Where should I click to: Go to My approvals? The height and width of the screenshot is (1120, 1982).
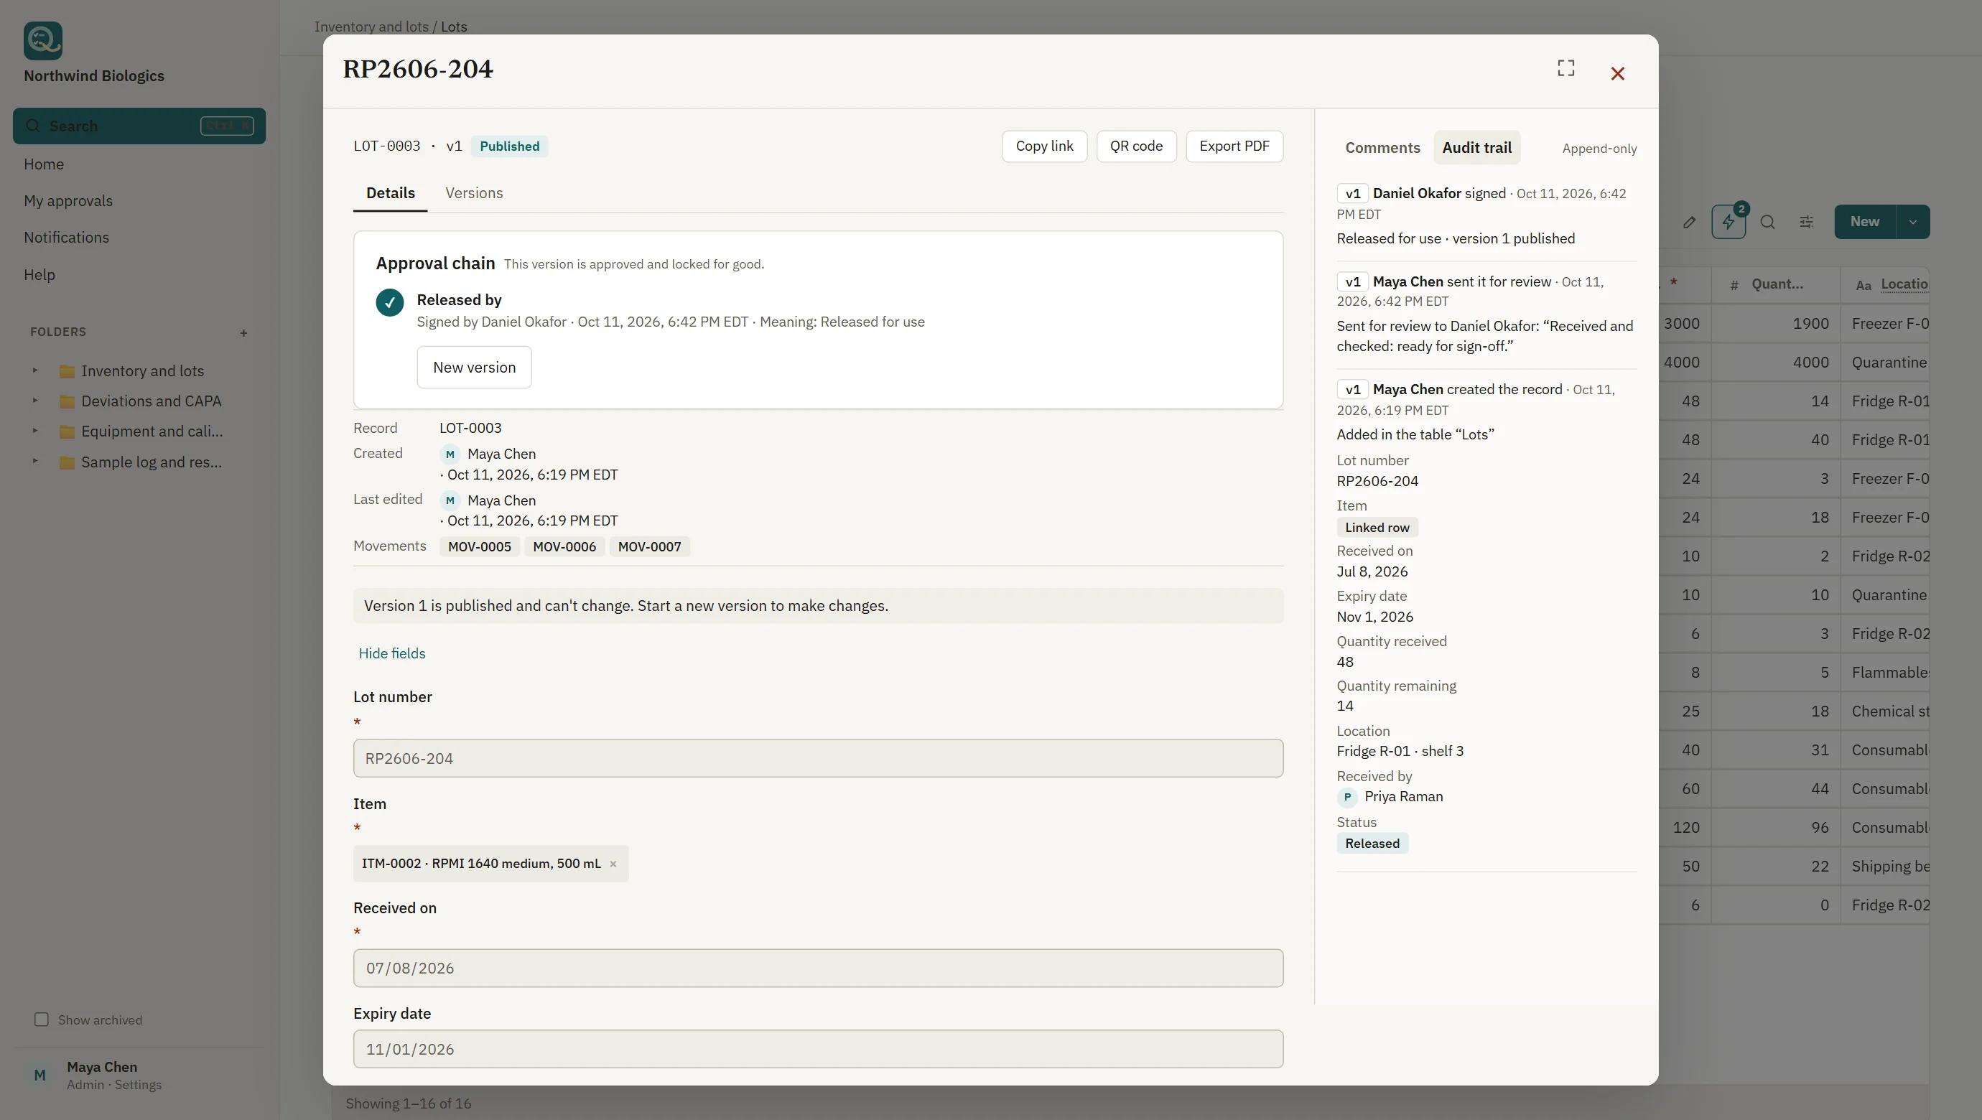(x=68, y=201)
